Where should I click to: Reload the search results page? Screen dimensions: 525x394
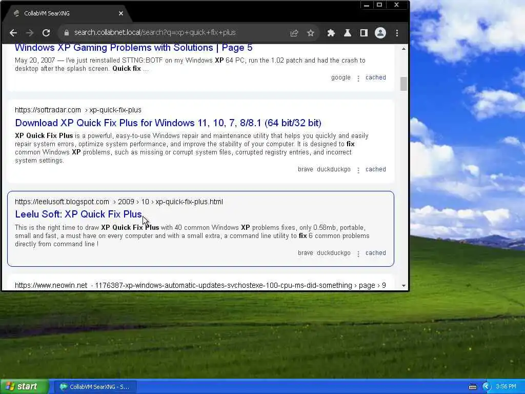tap(46, 33)
